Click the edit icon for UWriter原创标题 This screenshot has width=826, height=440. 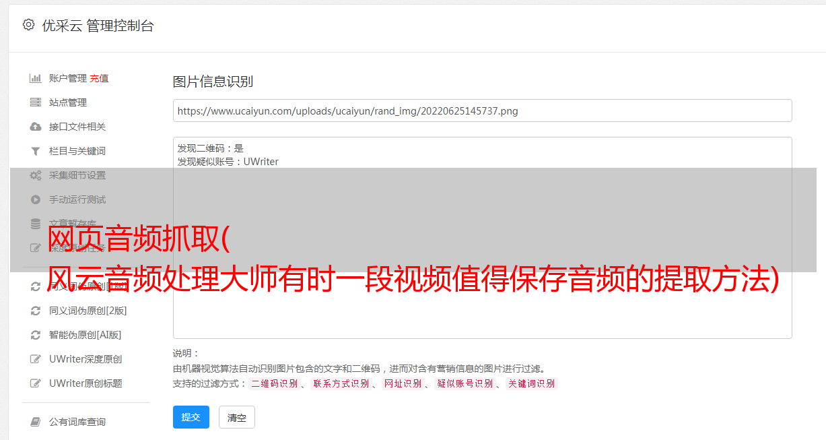pyautogui.click(x=36, y=383)
